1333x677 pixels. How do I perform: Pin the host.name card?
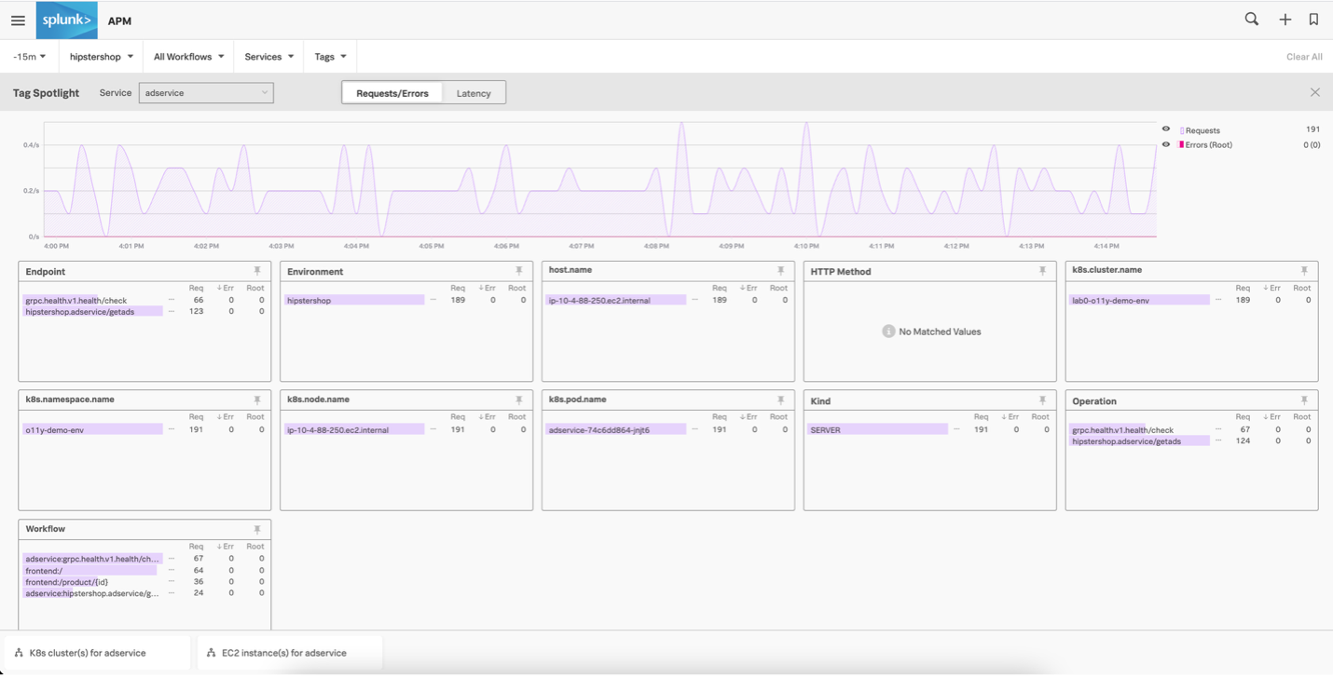tap(781, 271)
